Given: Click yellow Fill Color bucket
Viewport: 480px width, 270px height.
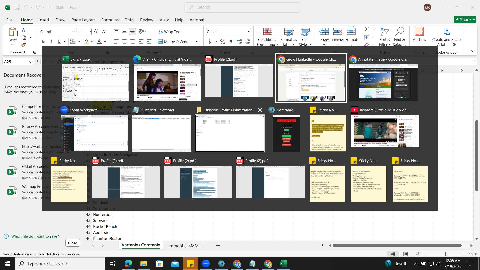Looking at the screenshot, I should click(x=86, y=42).
